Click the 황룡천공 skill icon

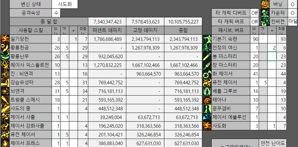5,48
